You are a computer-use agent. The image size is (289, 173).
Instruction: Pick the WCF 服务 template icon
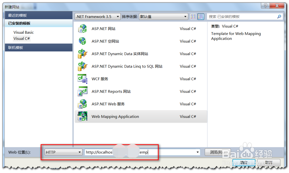click(x=82, y=79)
